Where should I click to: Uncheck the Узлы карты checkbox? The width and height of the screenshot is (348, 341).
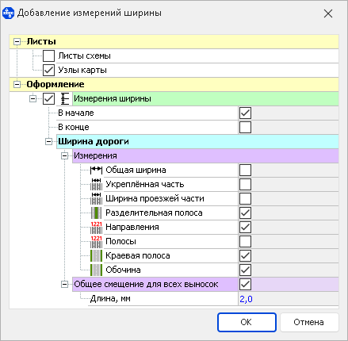[x=48, y=70]
